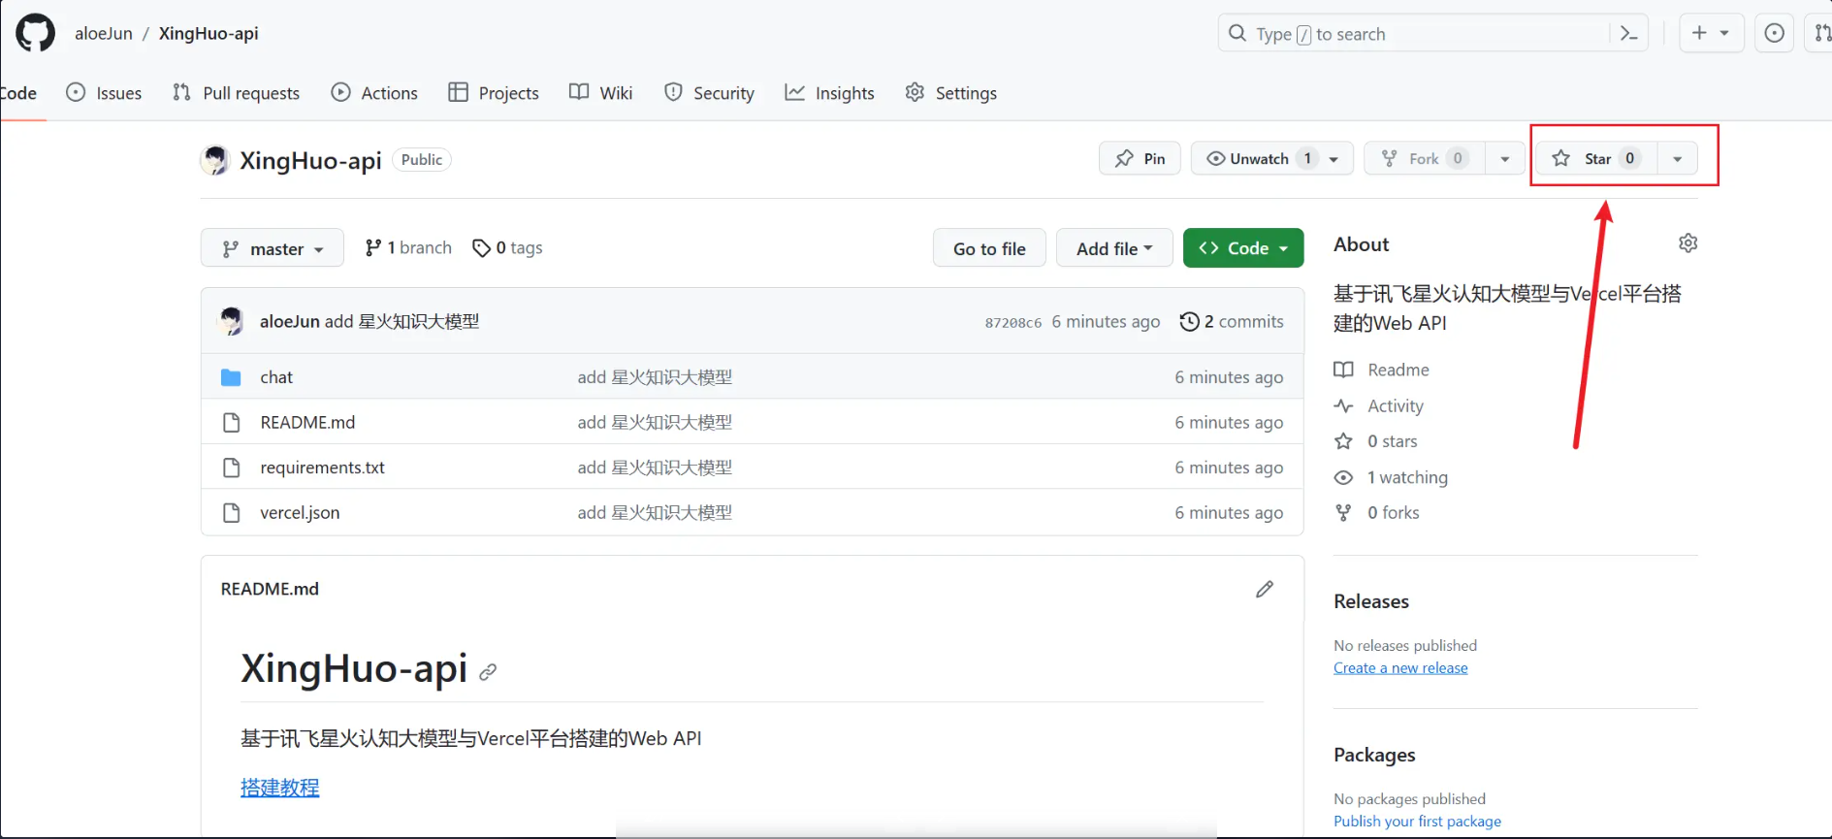
Task: Fork the repository with the Fork button
Action: click(x=1425, y=158)
